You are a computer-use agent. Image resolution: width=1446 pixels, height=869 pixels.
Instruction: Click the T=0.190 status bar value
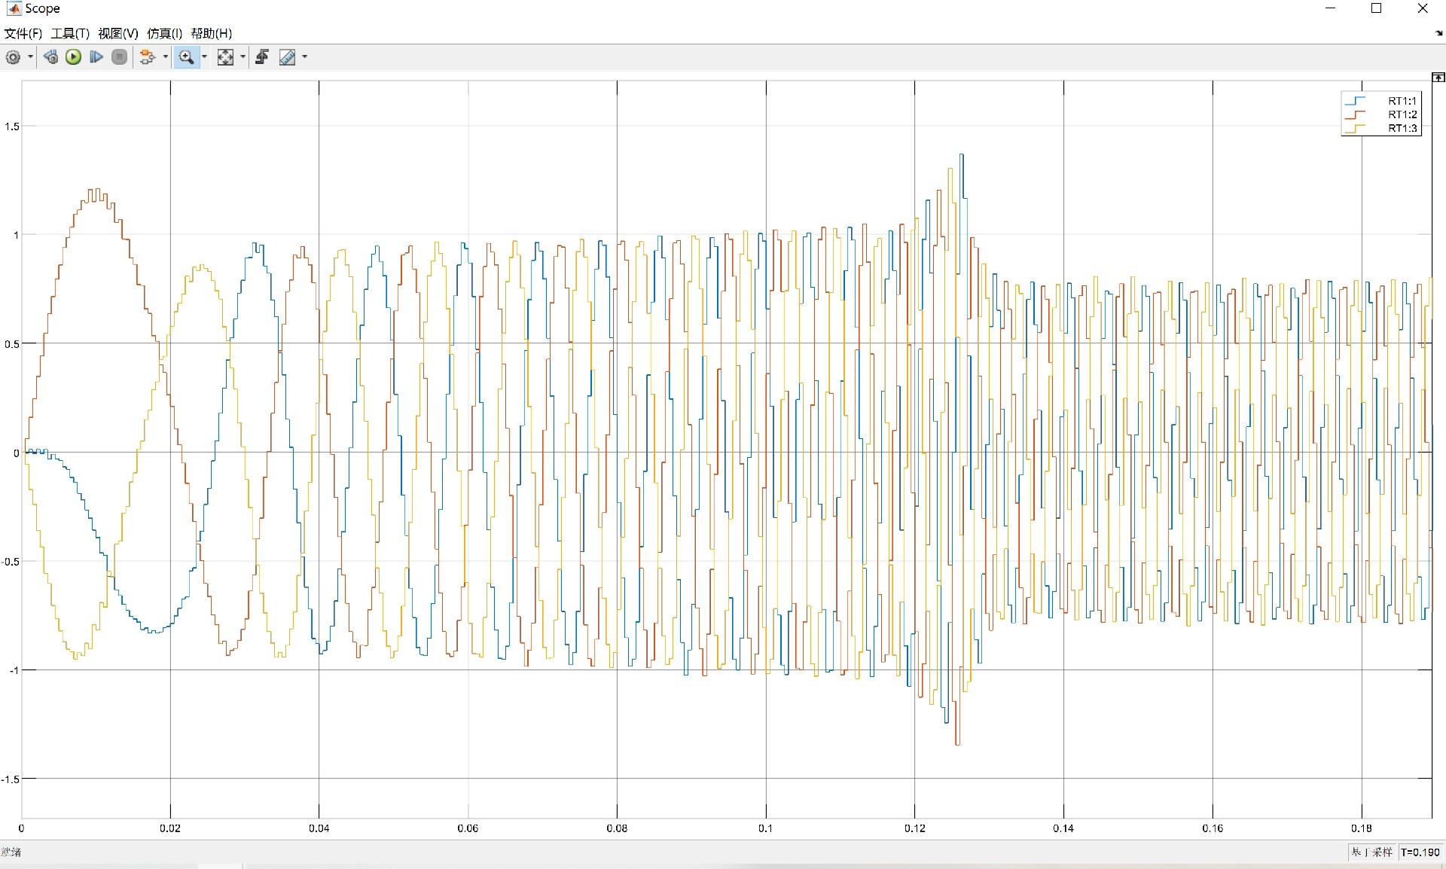(x=1420, y=852)
